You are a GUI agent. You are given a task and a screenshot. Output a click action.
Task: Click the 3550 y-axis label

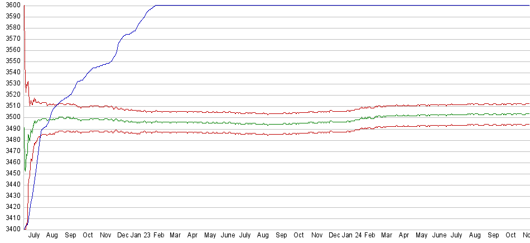tap(11, 61)
